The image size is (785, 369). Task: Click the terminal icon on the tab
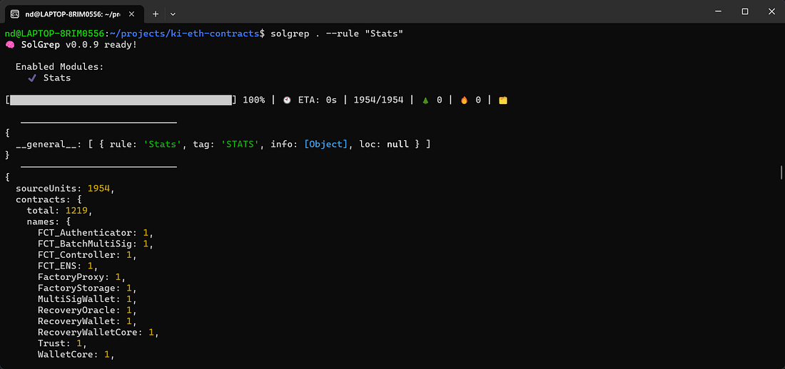(x=15, y=13)
